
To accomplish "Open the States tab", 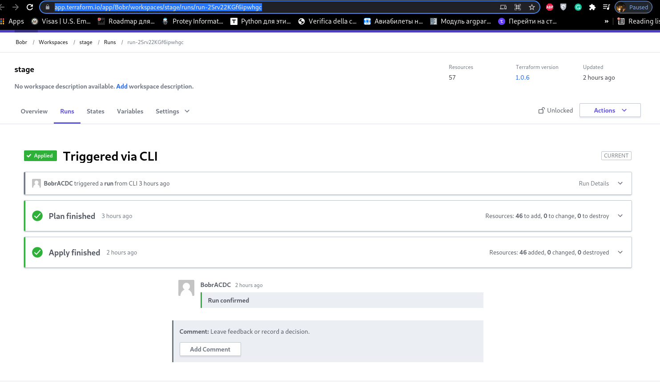I will point(96,111).
